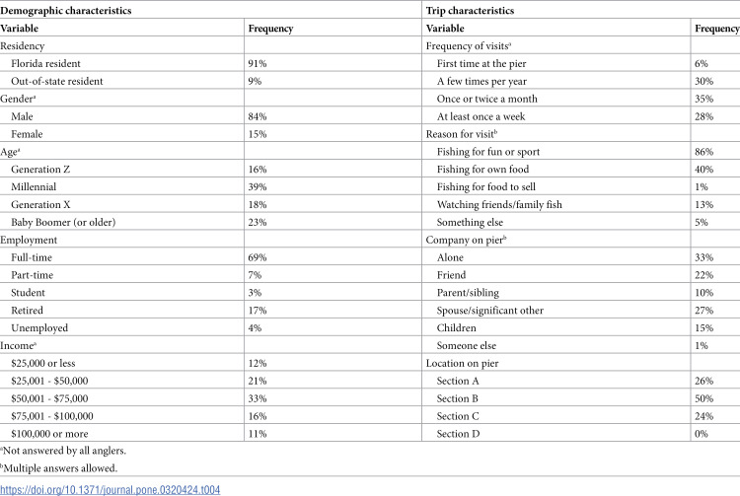Open the doi.org journal link
740x496 pixels.
[110, 490]
